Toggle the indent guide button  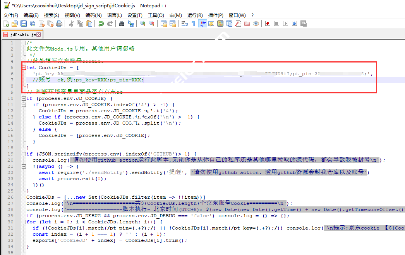[x=202, y=24]
